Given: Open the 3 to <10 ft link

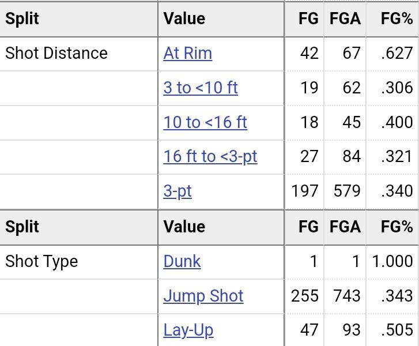Looking at the screenshot, I should pos(201,88).
